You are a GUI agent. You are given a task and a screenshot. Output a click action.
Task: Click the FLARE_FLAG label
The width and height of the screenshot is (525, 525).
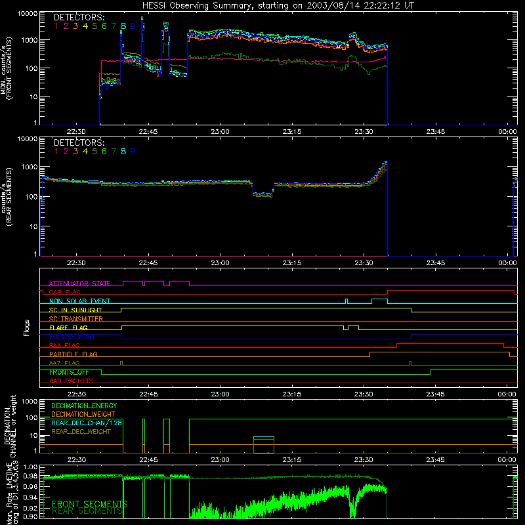68,327
